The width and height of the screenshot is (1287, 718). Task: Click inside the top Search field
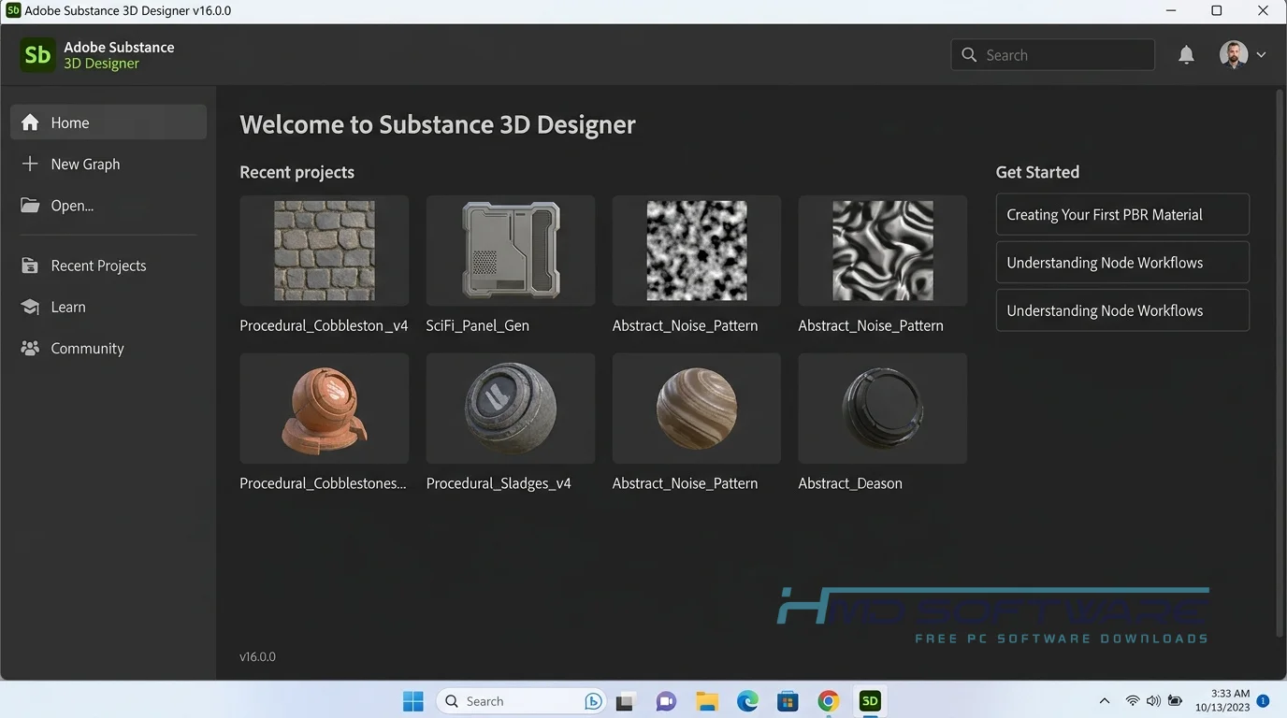point(1052,55)
